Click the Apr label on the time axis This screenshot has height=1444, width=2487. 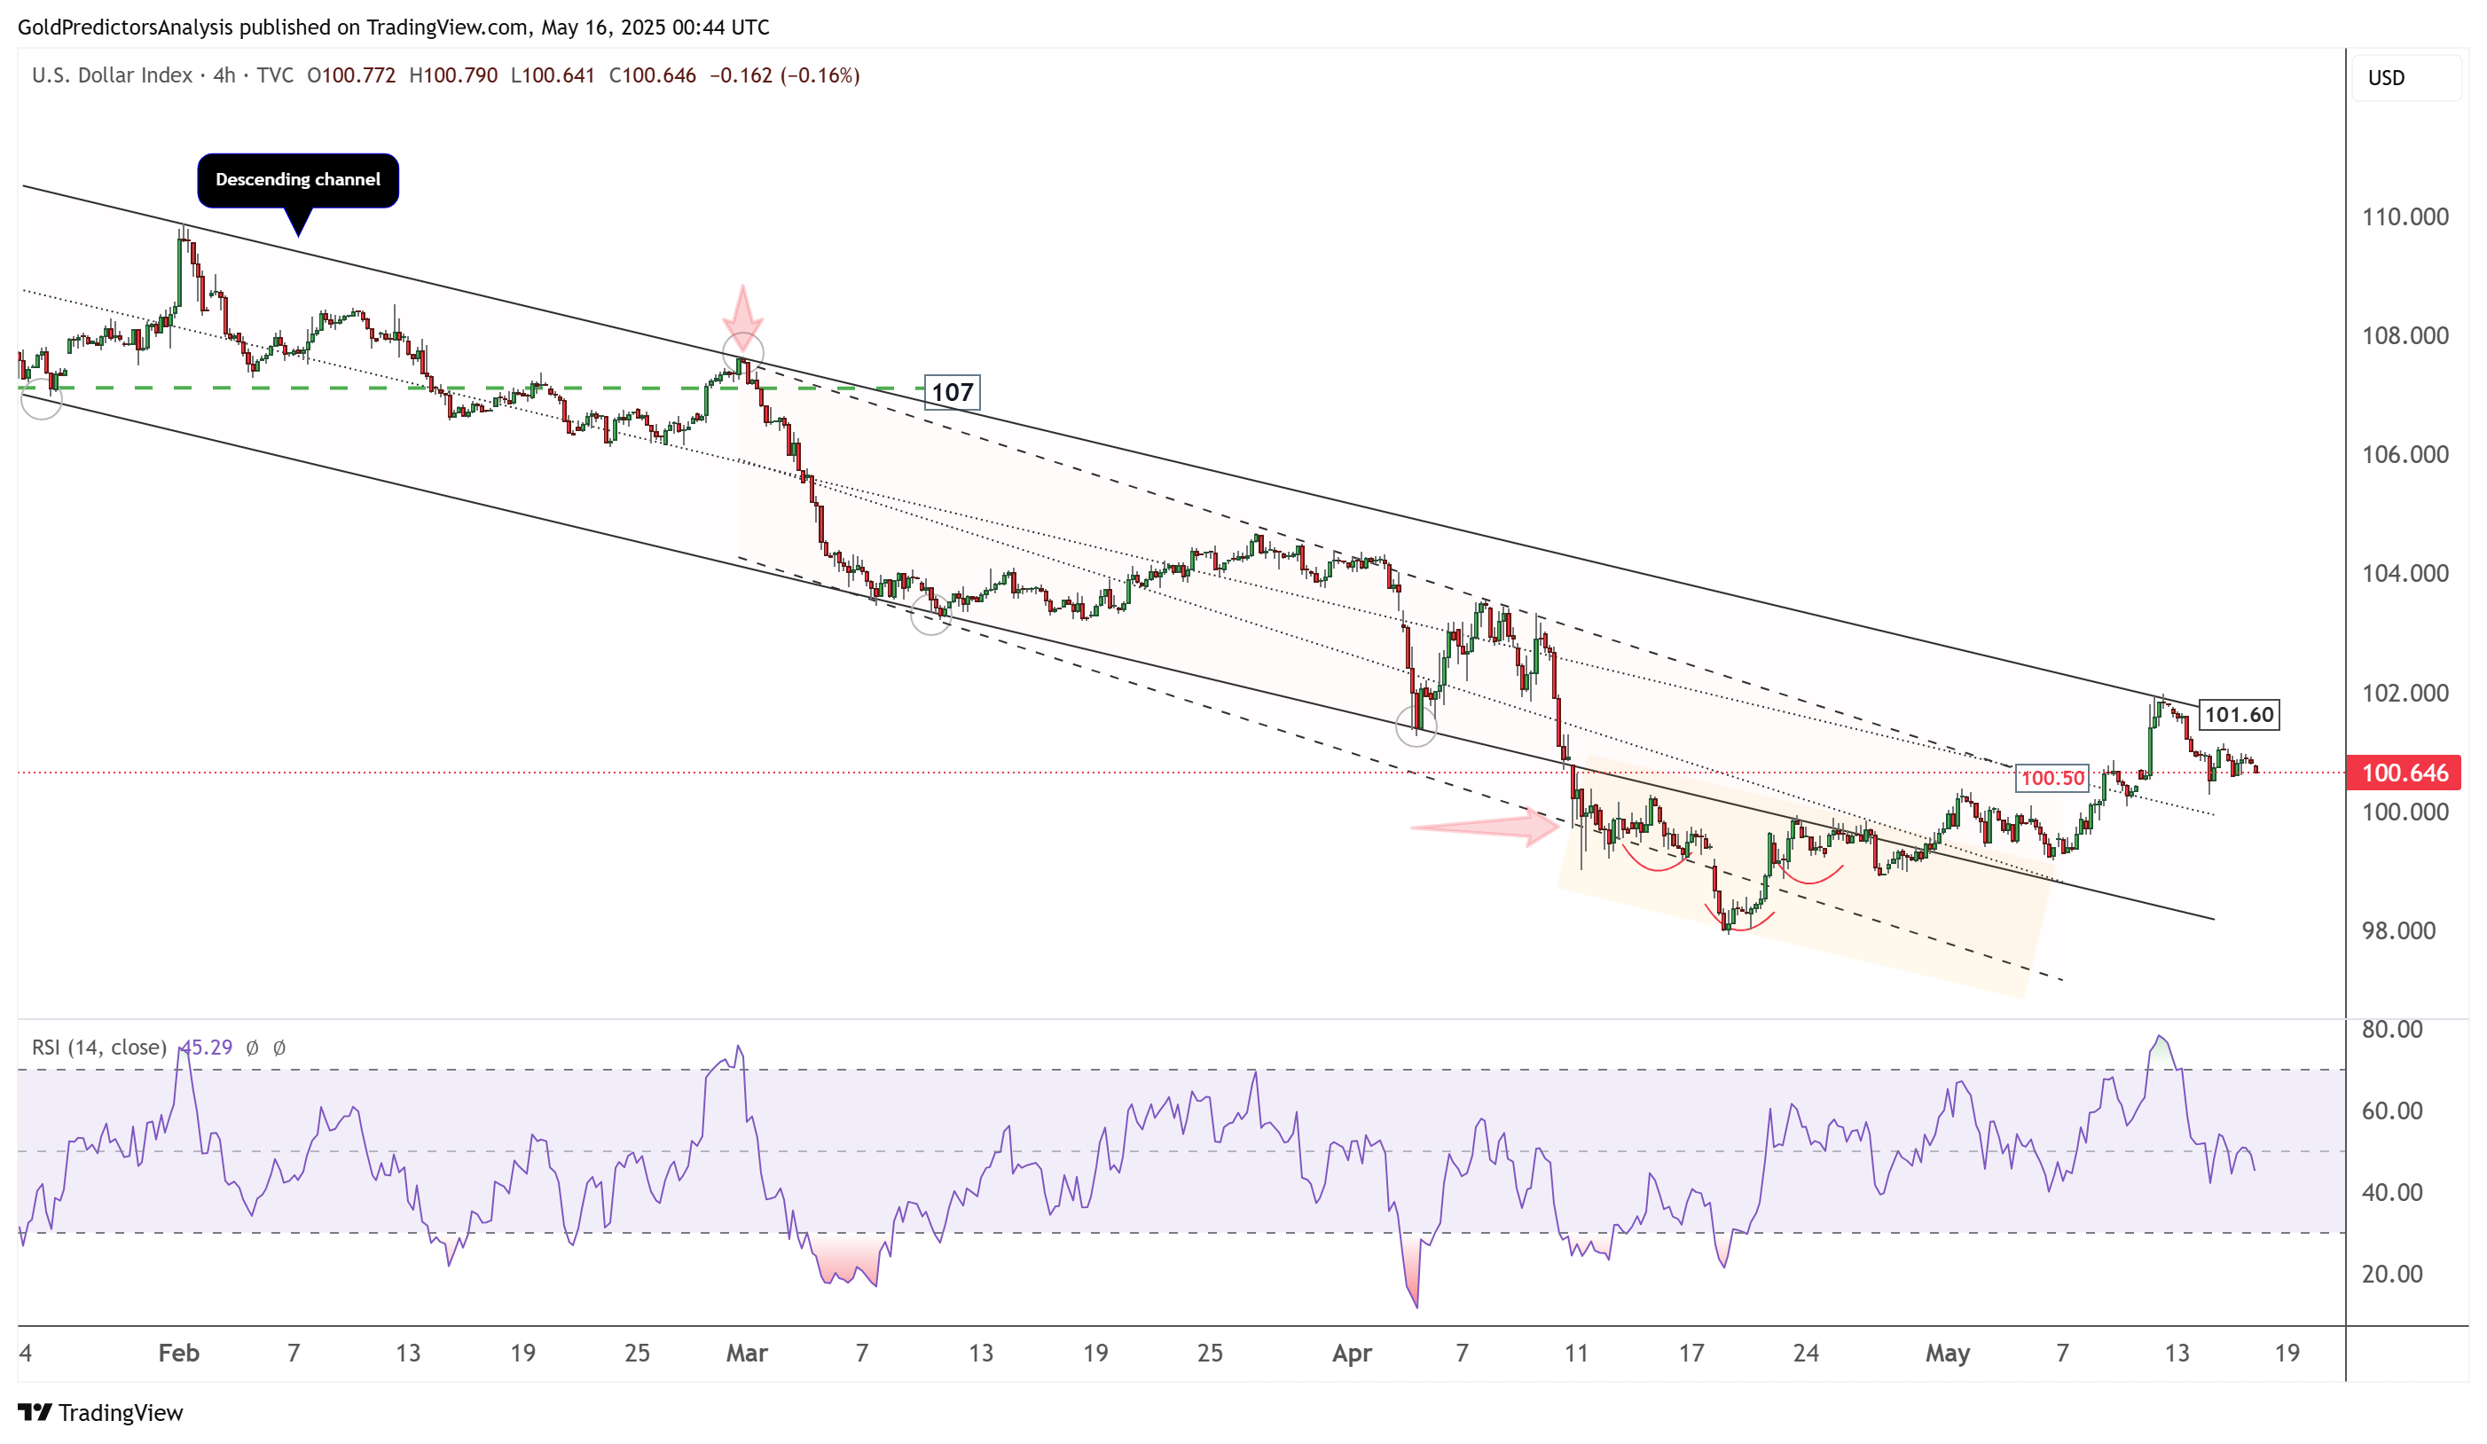point(1351,1354)
